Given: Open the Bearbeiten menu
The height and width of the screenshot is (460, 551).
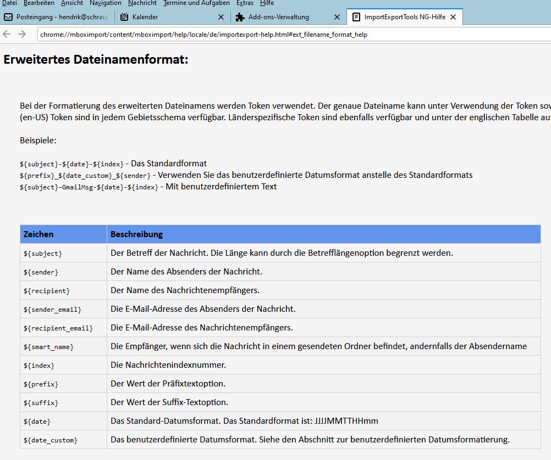Looking at the screenshot, I should pyautogui.click(x=38, y=3).
